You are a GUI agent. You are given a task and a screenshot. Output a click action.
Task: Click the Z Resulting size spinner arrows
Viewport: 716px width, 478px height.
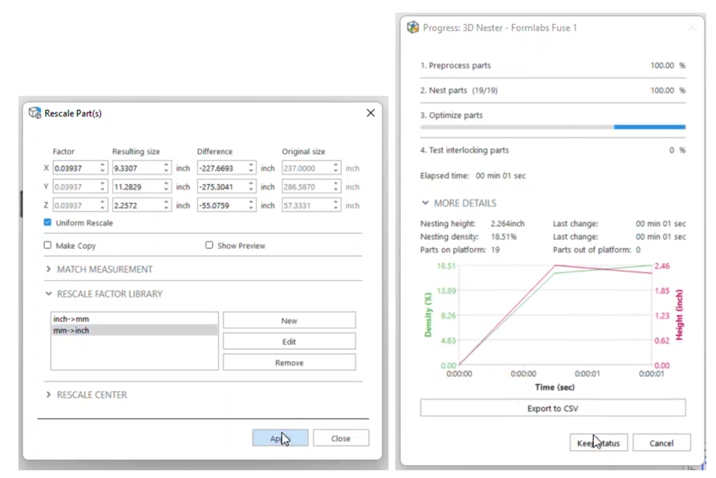(166, 206)
